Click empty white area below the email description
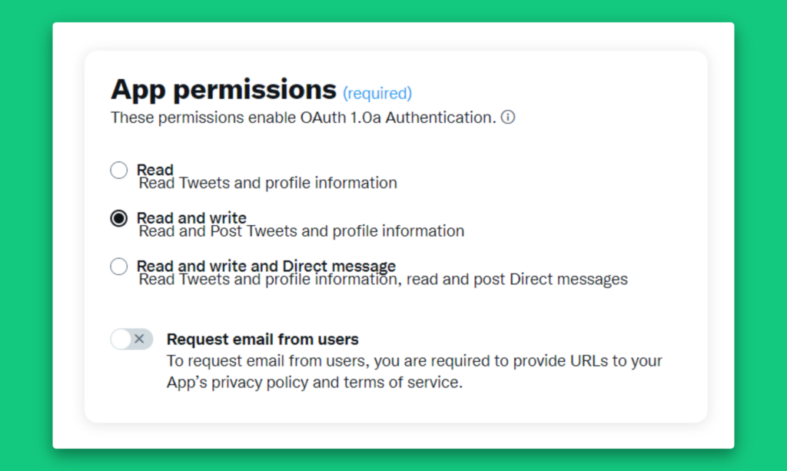 coord(396,407)
